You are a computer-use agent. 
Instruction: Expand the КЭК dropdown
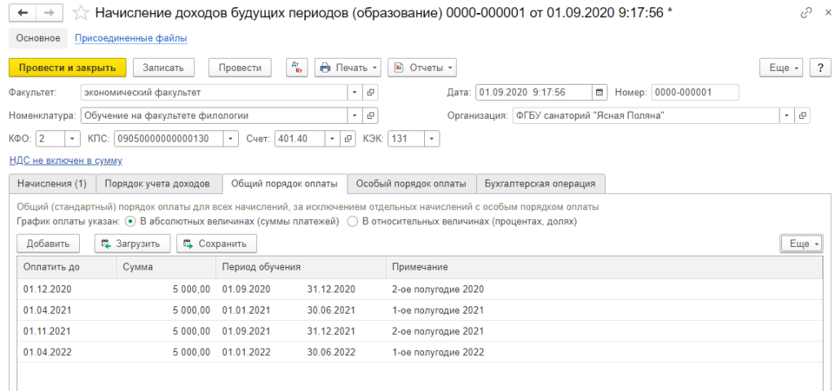[x=431, y=138]
